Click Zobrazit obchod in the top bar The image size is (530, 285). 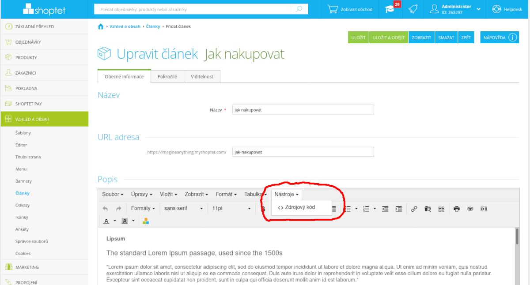[x=350, y=9]
